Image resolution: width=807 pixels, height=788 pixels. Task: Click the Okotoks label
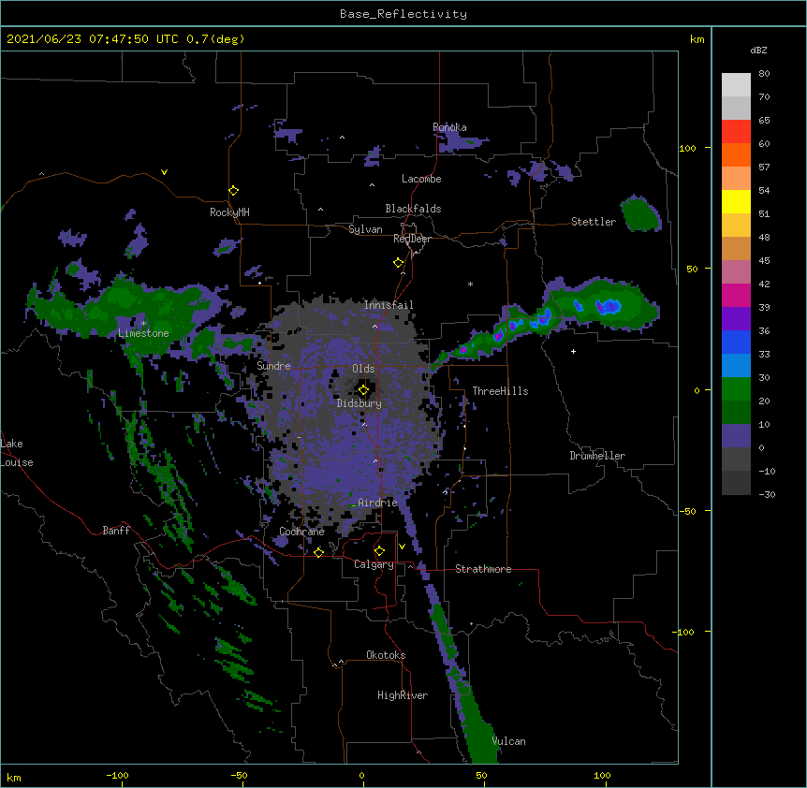[x=386, y=655]
